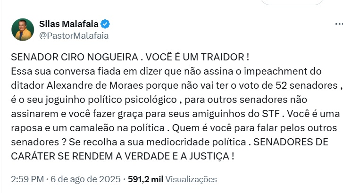
Task: Select the 6 de ago de 2025 date
Action: tap(85, 179)
